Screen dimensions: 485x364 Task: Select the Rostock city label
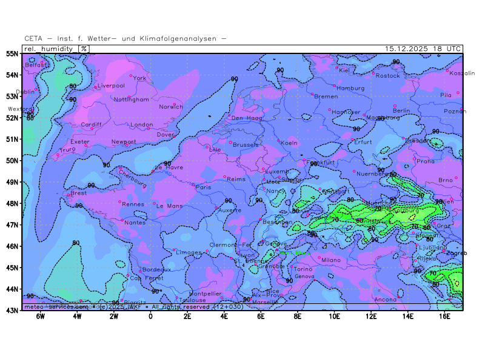pos(388,76)
